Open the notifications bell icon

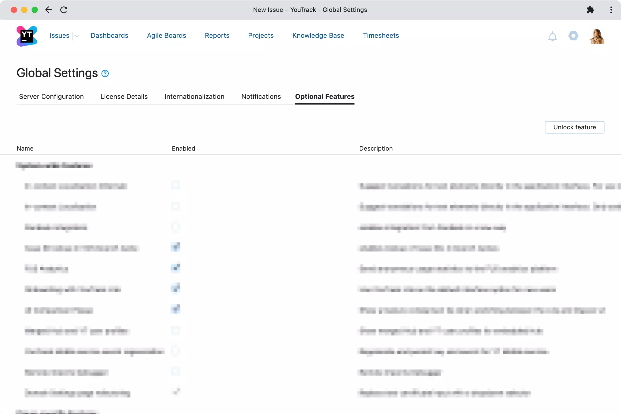(x=552, y=36)
